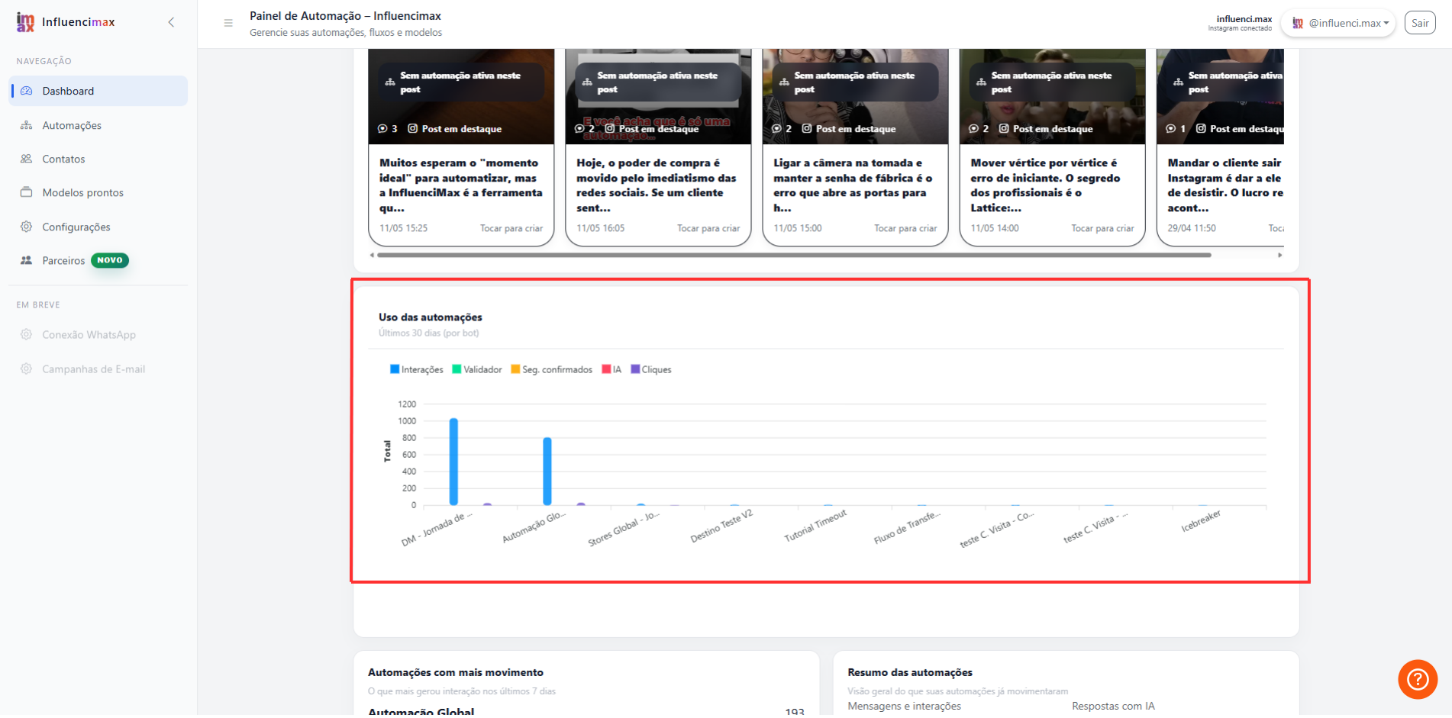Click the Dashboard gauge icon
The height and width of the screenshot is (718, 1452).
[27, 91]
